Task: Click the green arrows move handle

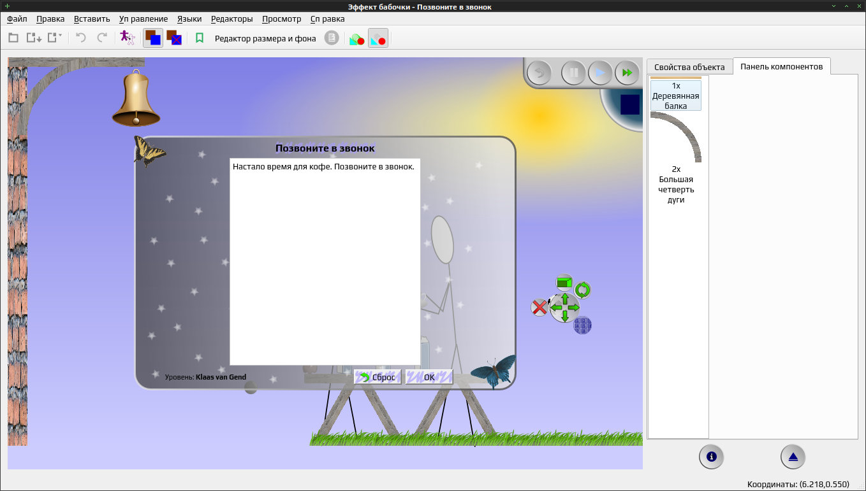Action: 564,308
